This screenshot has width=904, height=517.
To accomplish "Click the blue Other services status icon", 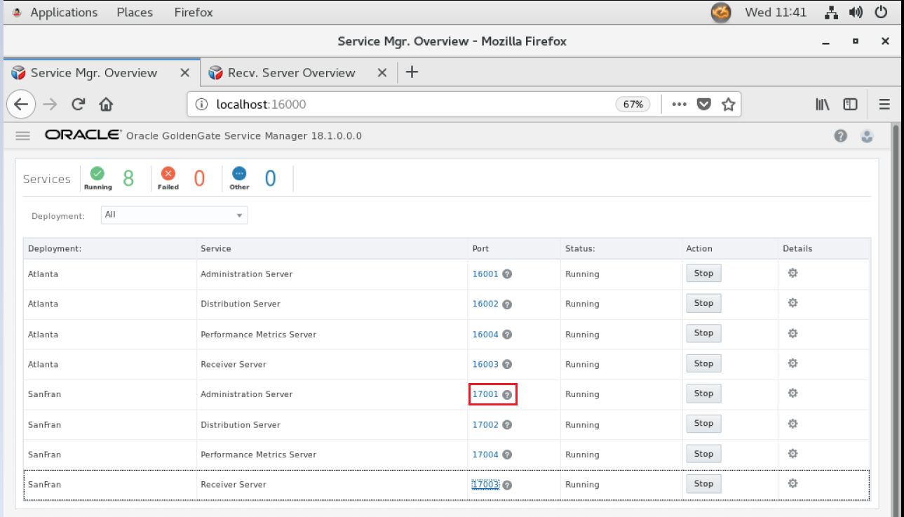I will click(x=239, y=175).
